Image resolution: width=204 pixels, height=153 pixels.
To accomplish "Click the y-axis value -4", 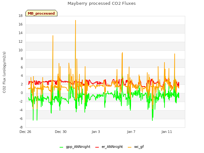I will click(21, 110).
